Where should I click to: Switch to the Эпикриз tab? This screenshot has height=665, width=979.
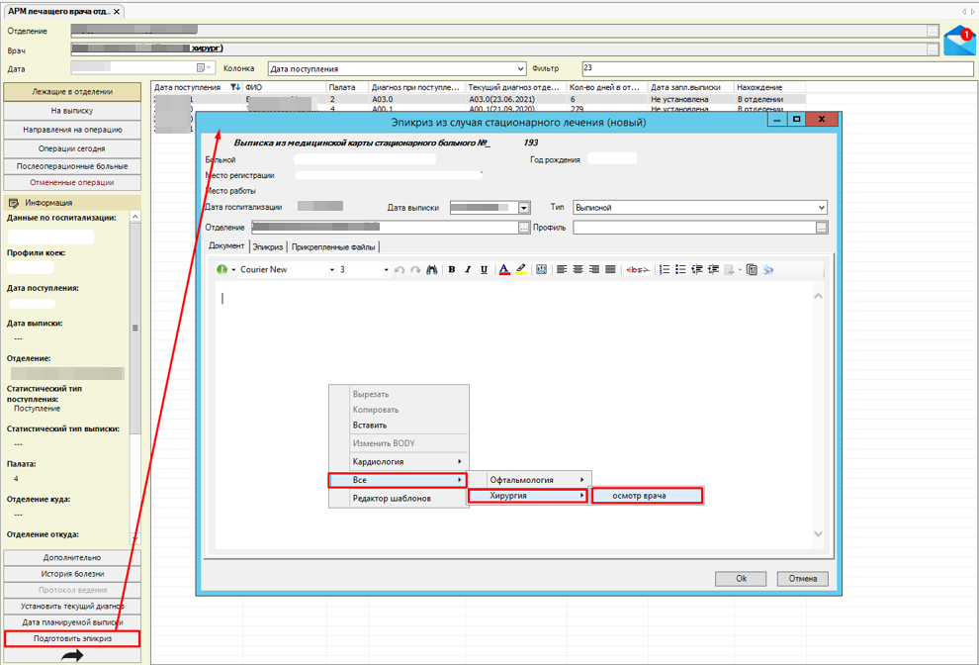click(x=268, y=246)
